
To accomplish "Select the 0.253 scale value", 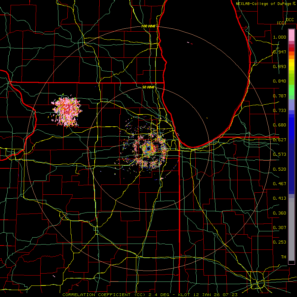I will [280, 242].
